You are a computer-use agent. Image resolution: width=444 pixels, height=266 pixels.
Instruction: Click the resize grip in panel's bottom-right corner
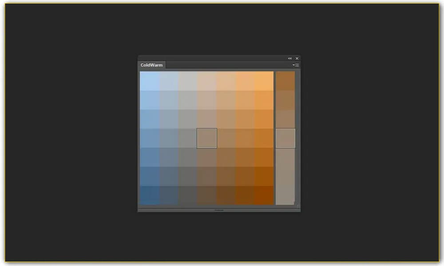(297, 206)
